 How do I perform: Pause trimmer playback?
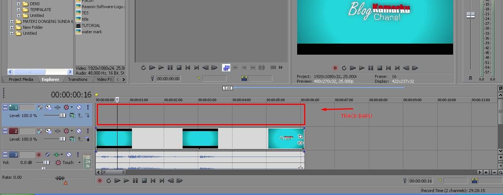(170, 68)
